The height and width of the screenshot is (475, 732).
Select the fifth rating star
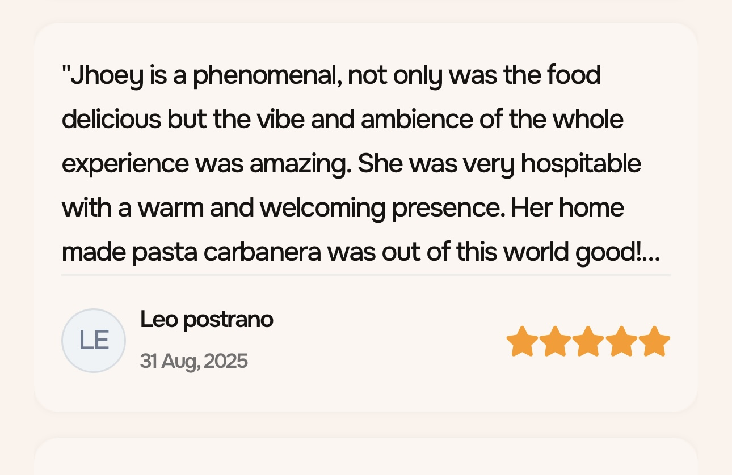[x=654, y=341]
